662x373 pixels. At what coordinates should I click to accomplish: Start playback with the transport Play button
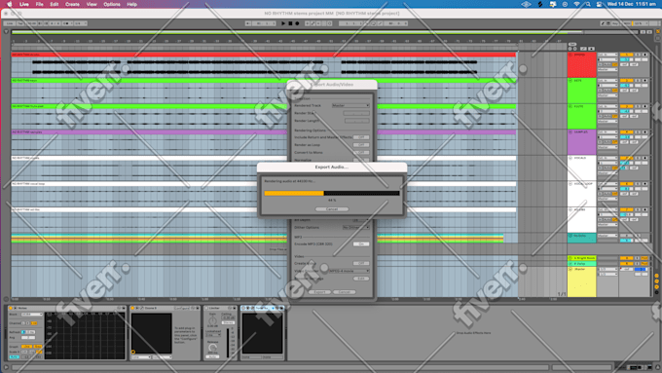283,23
